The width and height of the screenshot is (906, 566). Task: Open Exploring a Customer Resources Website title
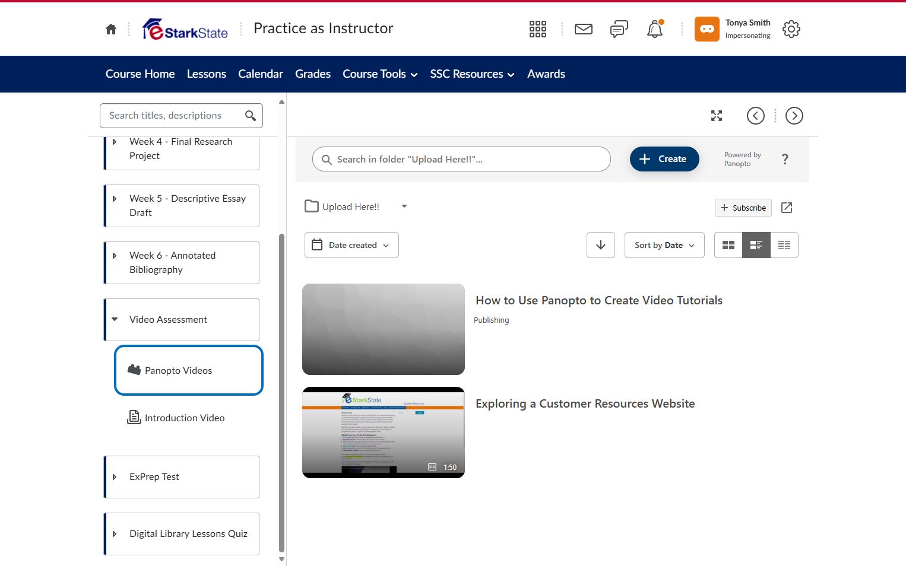tap(585, 404)
